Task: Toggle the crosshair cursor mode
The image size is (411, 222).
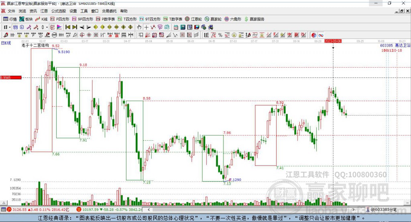Action: tap(146, 27)
